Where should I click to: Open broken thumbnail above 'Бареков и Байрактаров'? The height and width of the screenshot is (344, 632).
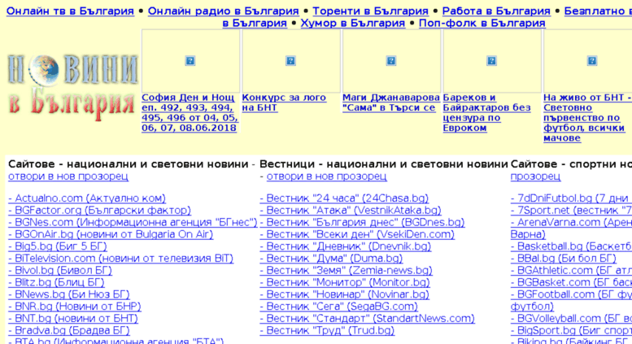coord(492,61)
